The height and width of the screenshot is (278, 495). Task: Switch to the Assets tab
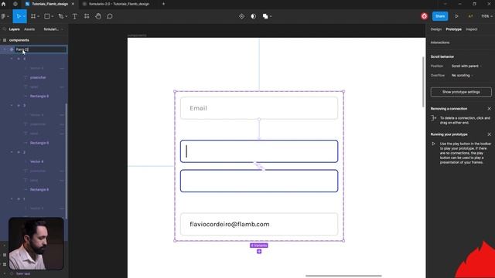(x=29, y=29)
